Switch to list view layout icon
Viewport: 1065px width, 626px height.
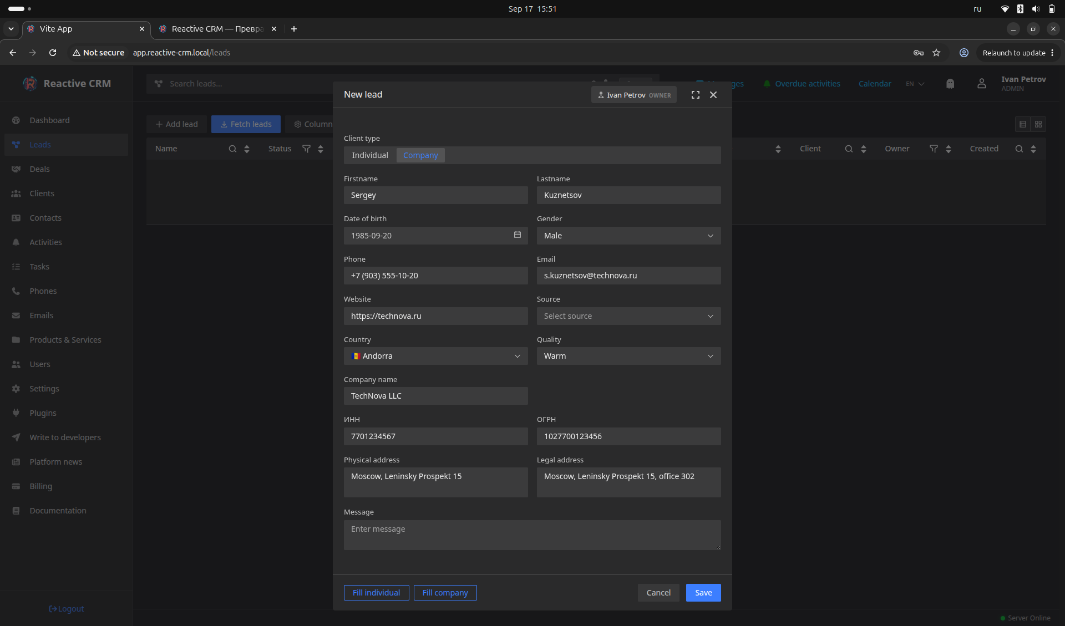click(x=1023, y=124)
